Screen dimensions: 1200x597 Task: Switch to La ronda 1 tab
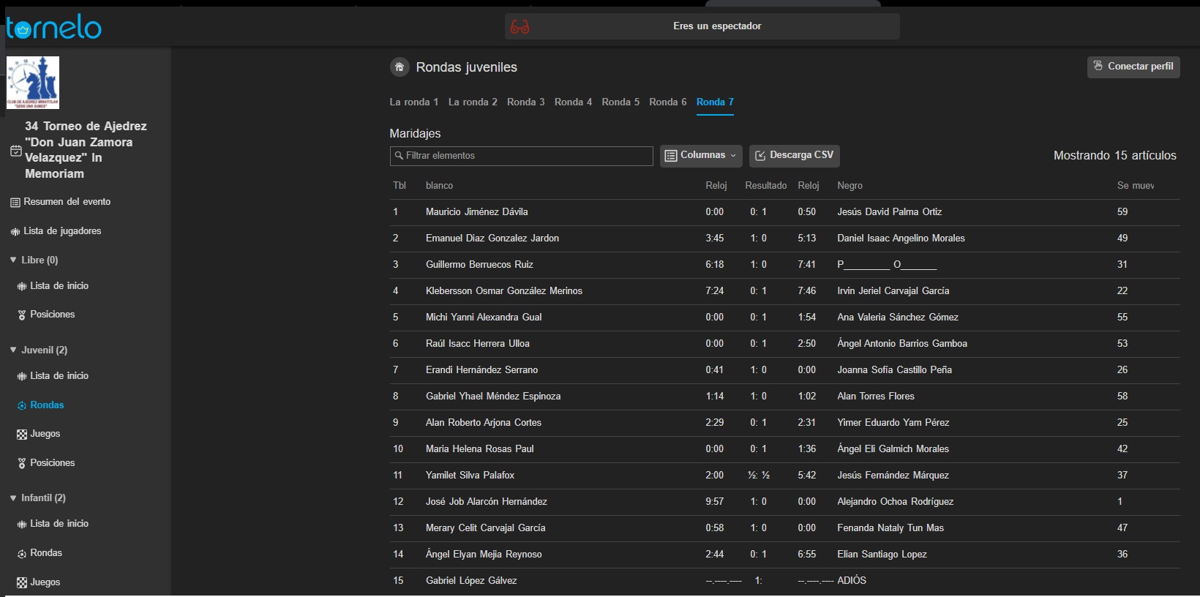coord(413,102)
